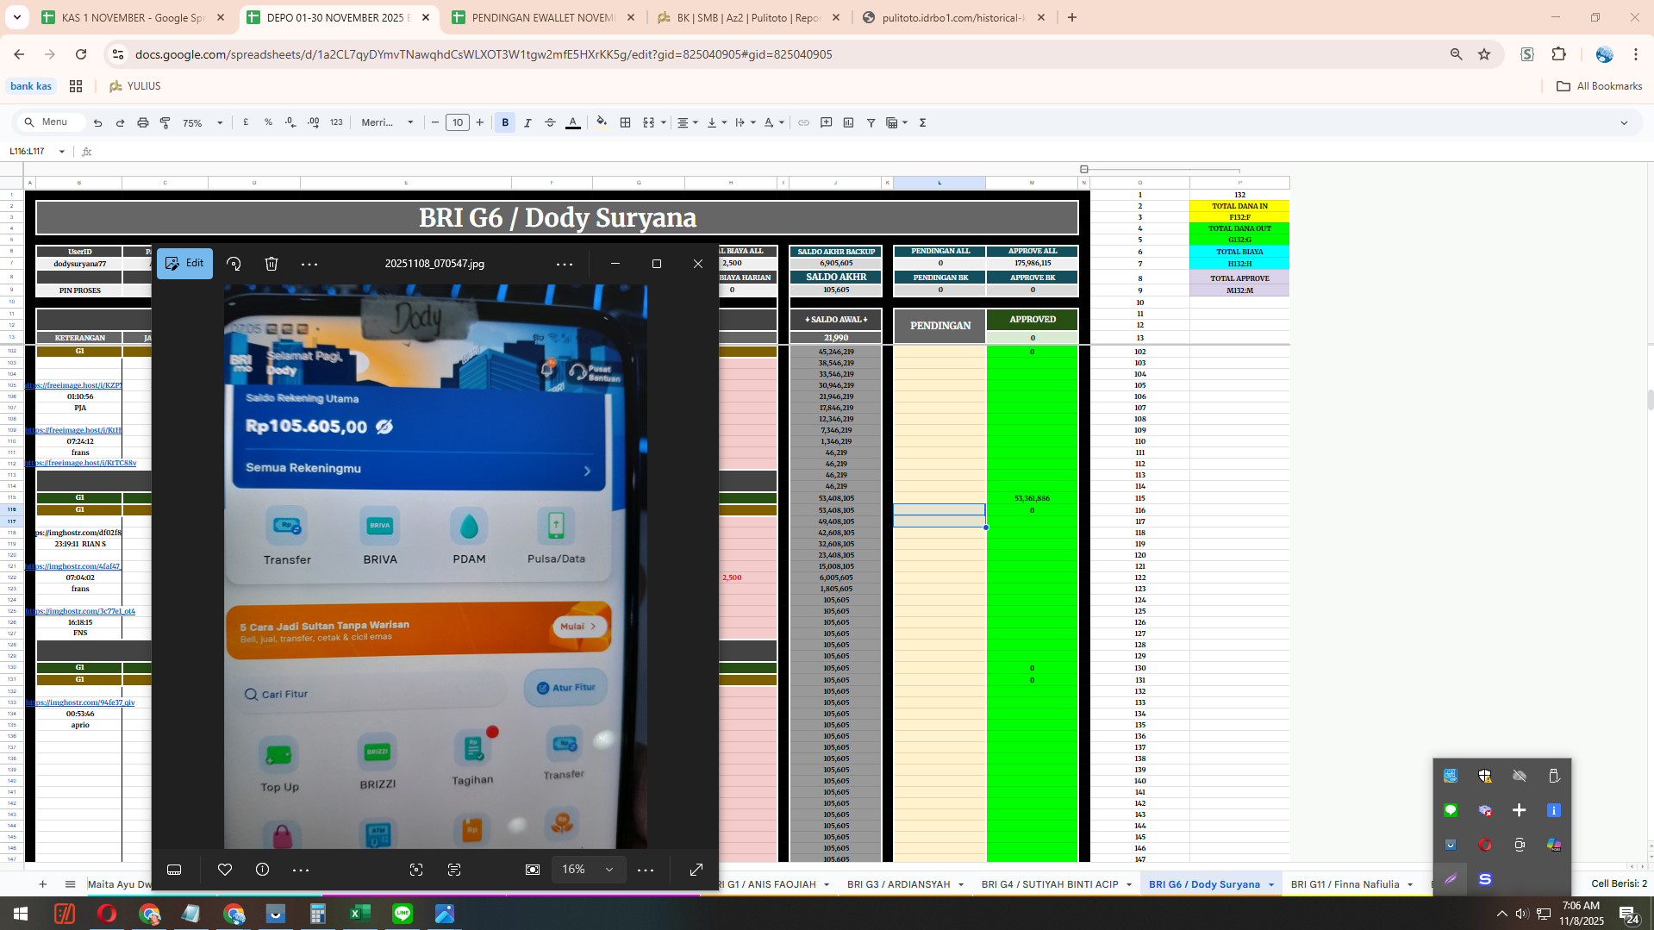Open text wrapping dropdown
Image resolution: width=1654 pixels, height=930 pixels.
coord(746,122)
